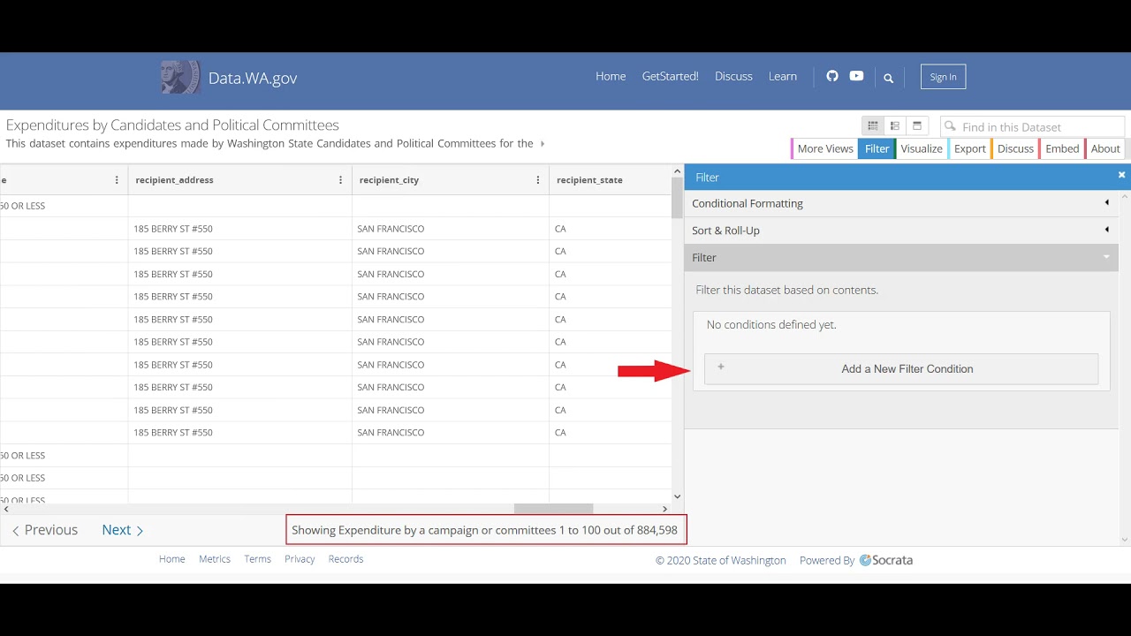Click the Data.WA.gov logo image
The height and width of the screenshot is (636, 1131).
point(180,78)
